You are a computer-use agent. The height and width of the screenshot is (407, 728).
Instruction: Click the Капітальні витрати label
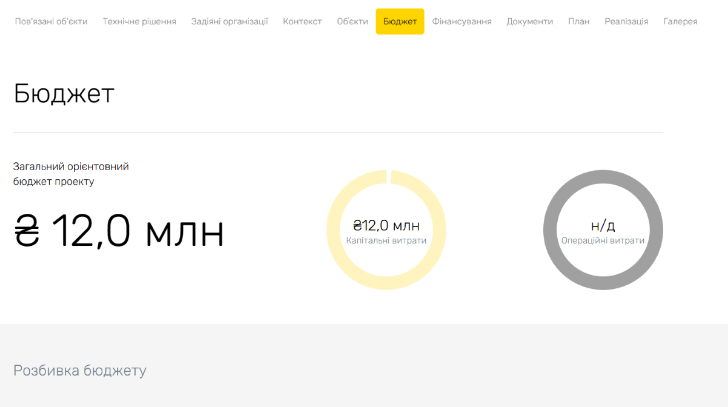click(386, 240)
